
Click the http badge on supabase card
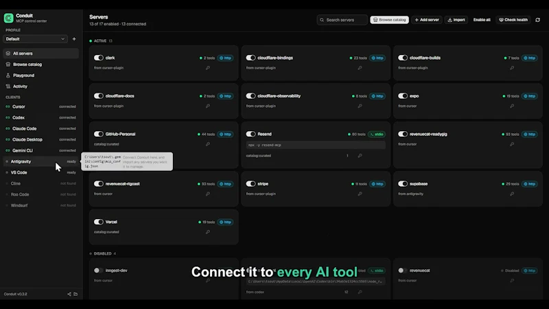[529, 184]
